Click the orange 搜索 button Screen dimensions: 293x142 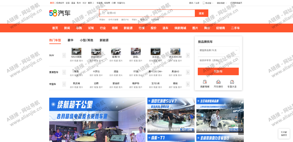(202, 13)
